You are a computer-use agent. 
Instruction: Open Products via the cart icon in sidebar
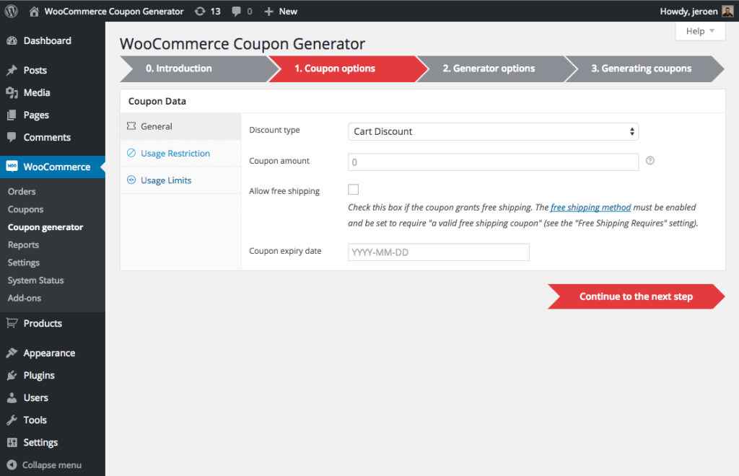[12, 323]
